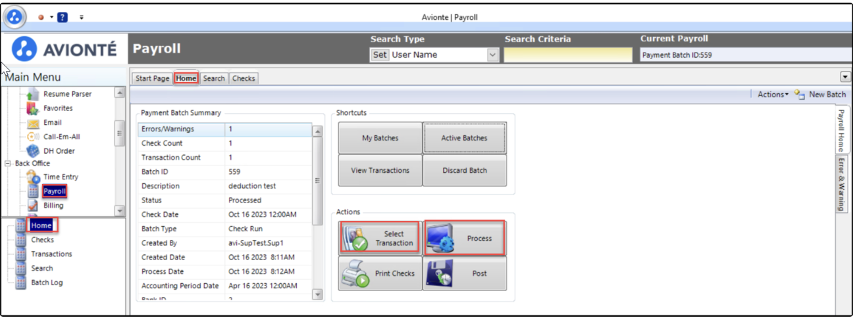Viewport: 853px width, 318px height.
Task: Select the Transaction Count row
Action: (x=224, y=158)
